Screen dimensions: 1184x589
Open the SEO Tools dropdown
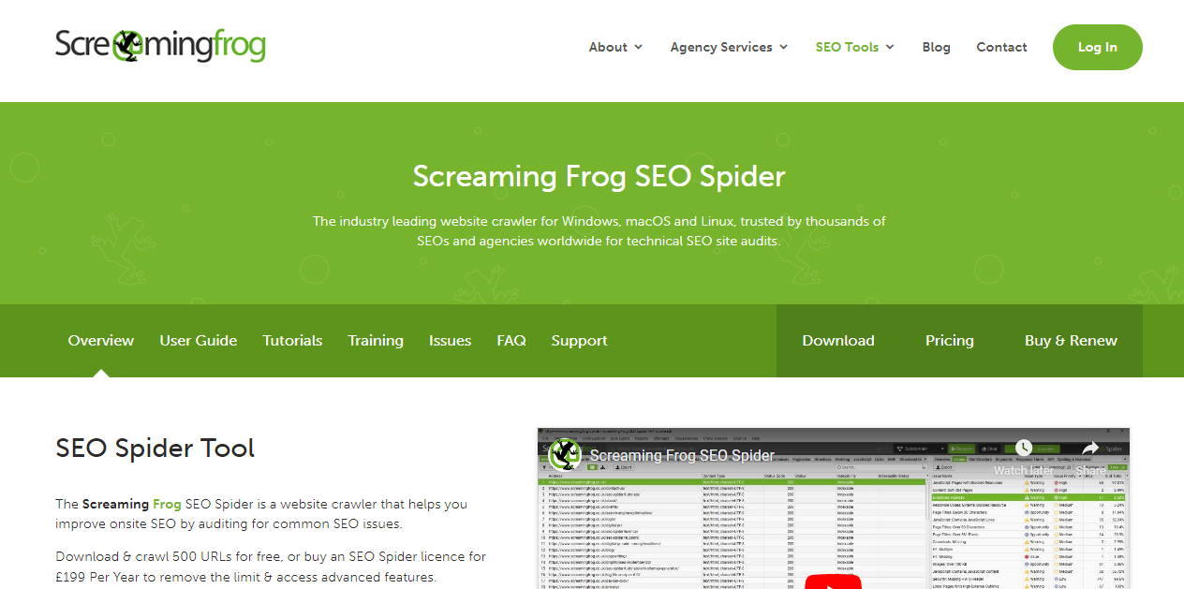854,47
